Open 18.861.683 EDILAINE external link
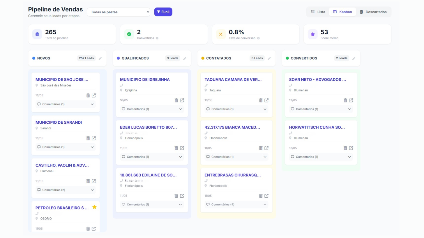Screen dimensions: 424x238 (x=182, y=196)
